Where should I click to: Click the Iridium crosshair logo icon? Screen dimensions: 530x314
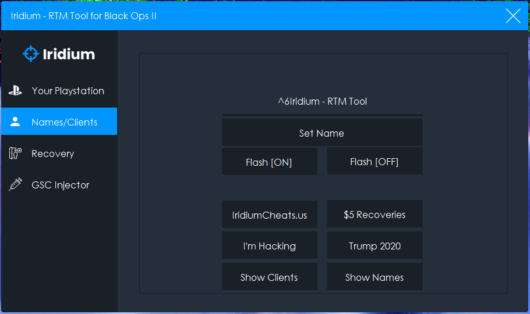(30, 53)
